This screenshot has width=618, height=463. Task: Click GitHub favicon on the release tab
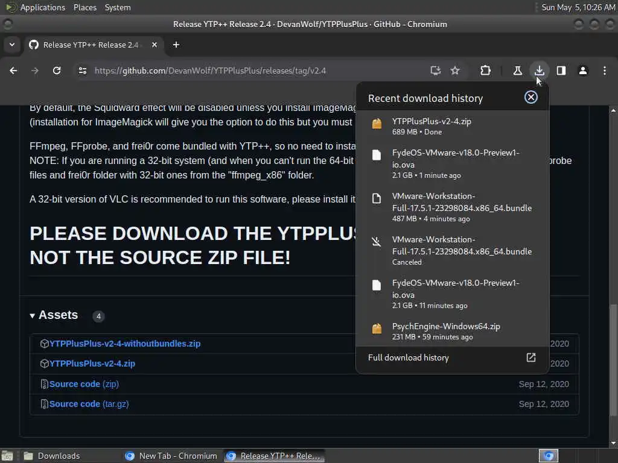click(x=34, y=45)
